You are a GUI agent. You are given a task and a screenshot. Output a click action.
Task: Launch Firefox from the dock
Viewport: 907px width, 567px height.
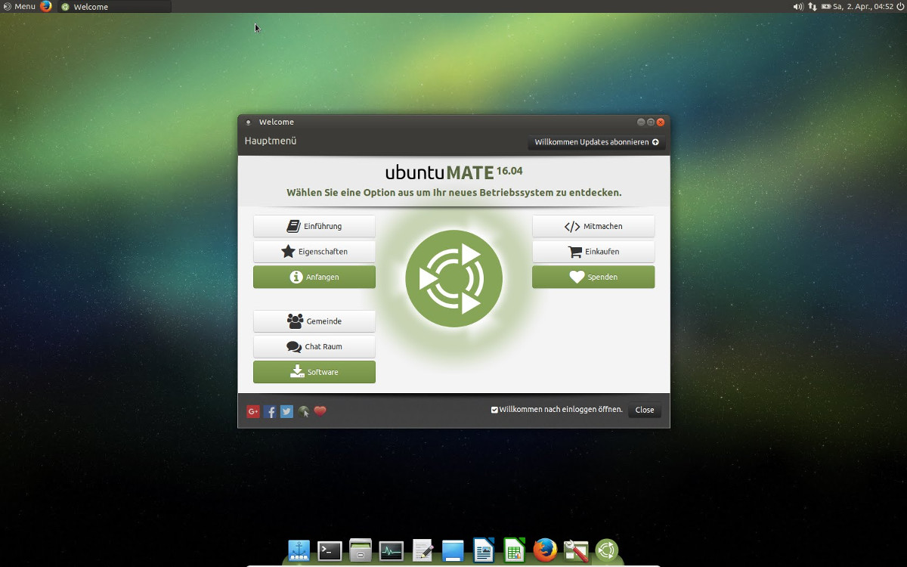pyautogui.click(x=545, y=551)
